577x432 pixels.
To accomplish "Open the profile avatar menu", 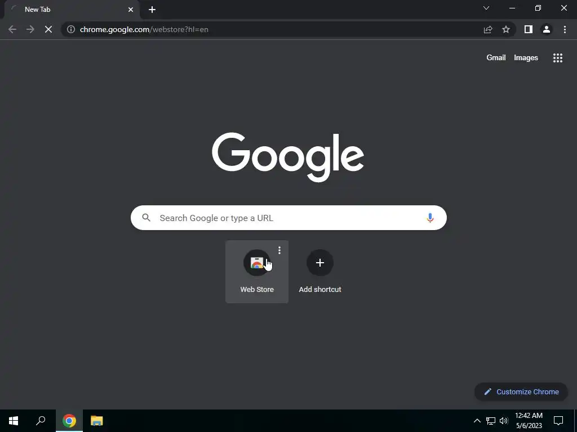I will point(547,29).
